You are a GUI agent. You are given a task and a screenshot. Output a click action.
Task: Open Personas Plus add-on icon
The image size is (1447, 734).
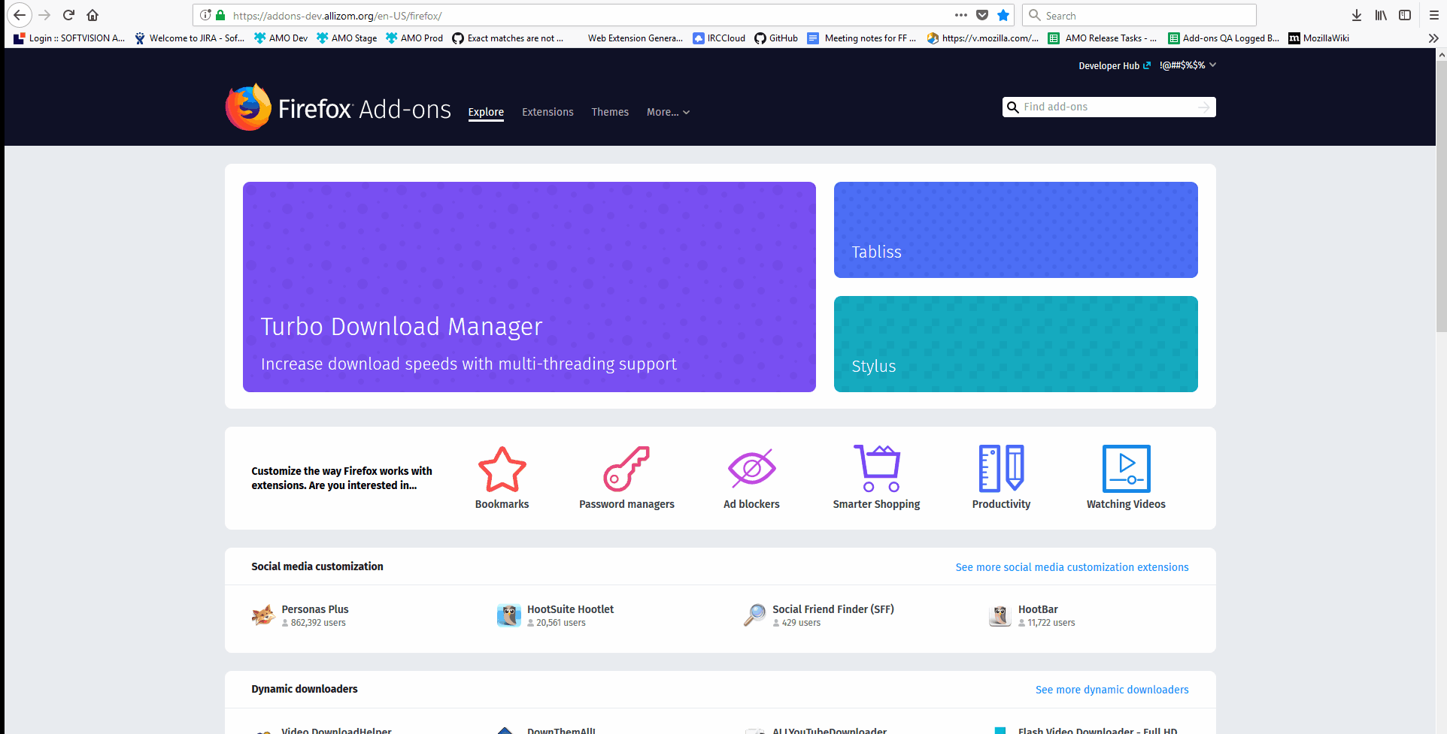(263, 615)
